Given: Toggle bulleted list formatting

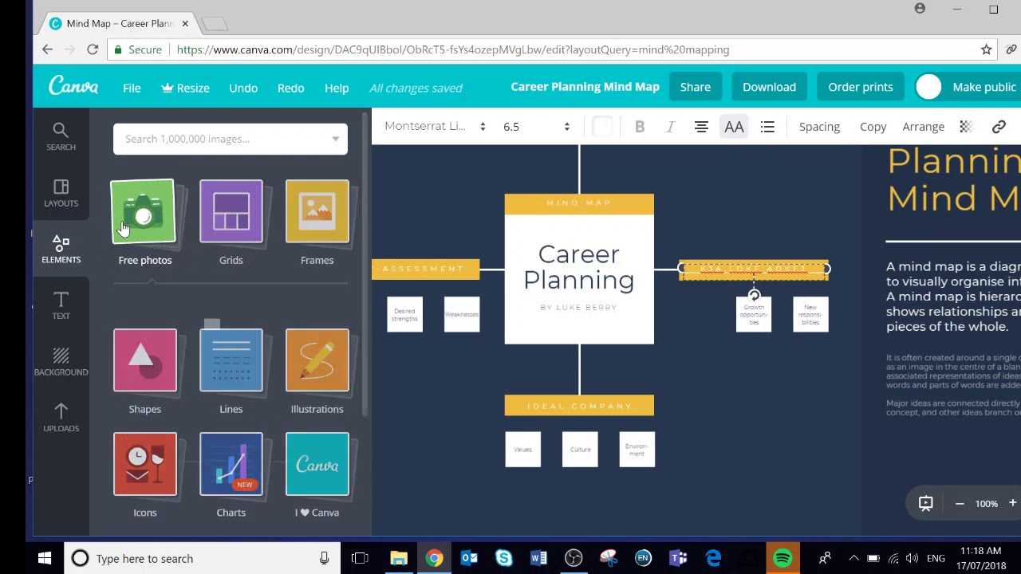Looking at the screenshot, I should pos(767,127).
